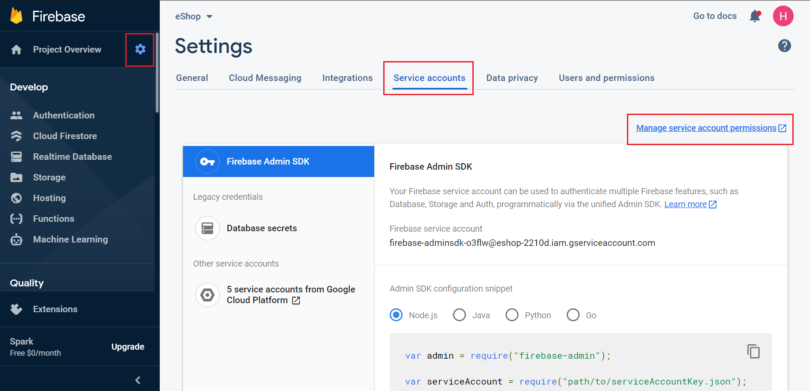The width and height of the screenshot is (810, 391).
Task: Open project settings gear icon
Action: tap(140, 50)
